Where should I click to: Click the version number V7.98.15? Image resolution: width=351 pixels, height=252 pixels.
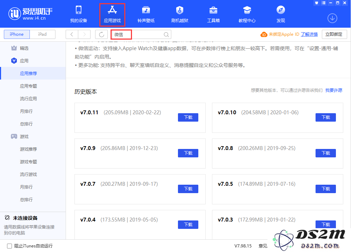coord(243,246)
